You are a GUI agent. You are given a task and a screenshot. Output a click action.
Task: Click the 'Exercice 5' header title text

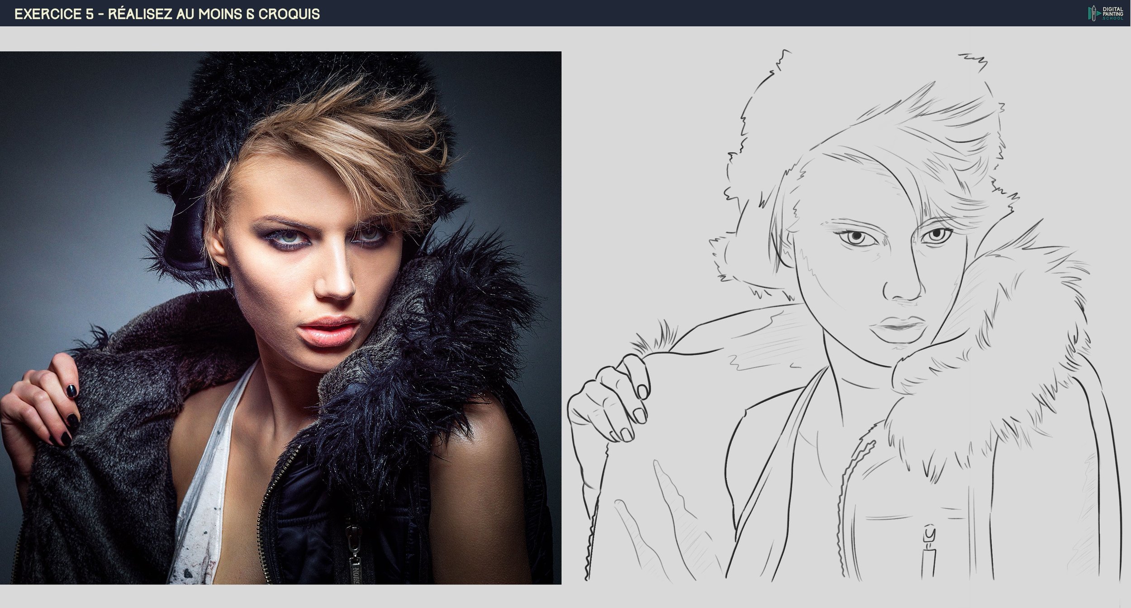click(167, 14)
